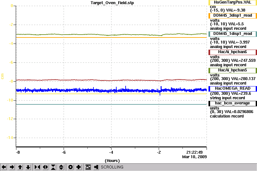
Task: Click the VAL=-3.997 readout
Action: coord(239,42)
